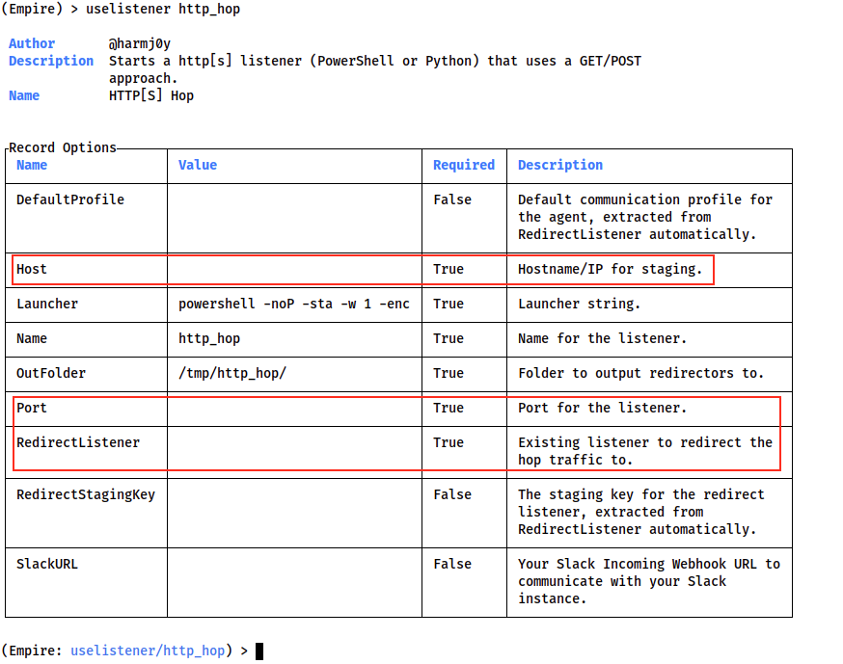Screen dimensions: 843x664
Task: Select the "Host" option name
Action: 32,269
